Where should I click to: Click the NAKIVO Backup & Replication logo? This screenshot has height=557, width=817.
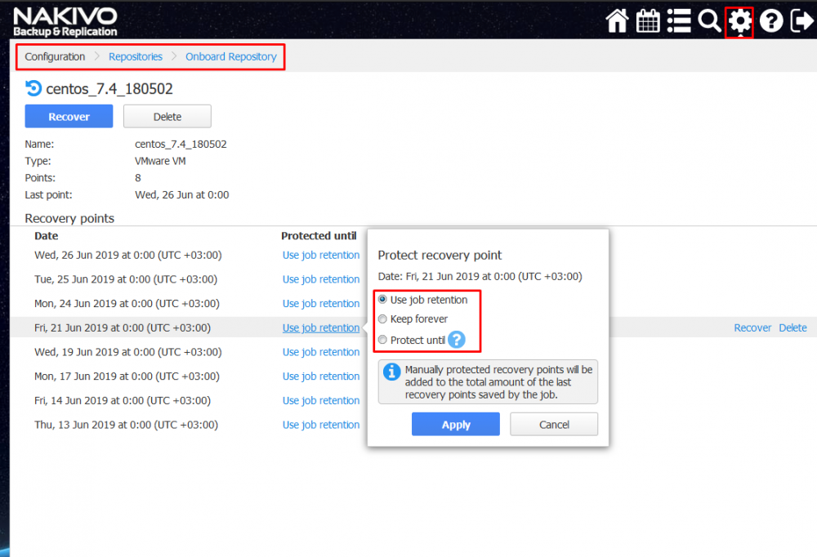point(65,22)
